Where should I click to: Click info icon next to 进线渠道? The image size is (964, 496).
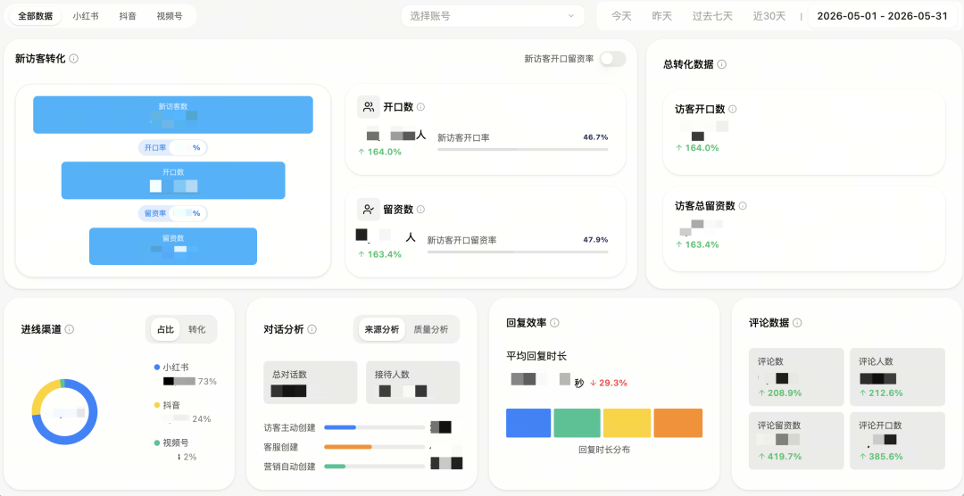click(70, 329)
